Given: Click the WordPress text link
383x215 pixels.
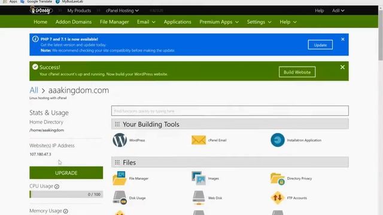Looking at the screenshot, I should pyautogui.click(x=137, y=140).
